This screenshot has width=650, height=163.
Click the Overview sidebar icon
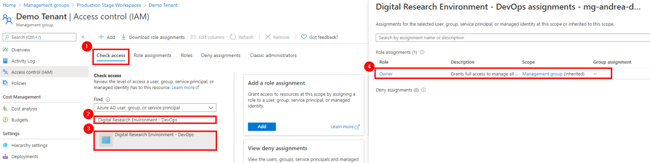pyautogui.click(x=6, y=50)
